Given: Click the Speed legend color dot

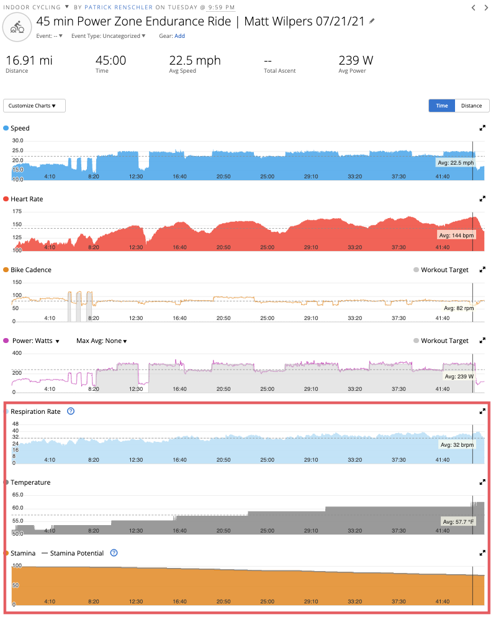Looking at the screenshot, I should tap(6, 128).
